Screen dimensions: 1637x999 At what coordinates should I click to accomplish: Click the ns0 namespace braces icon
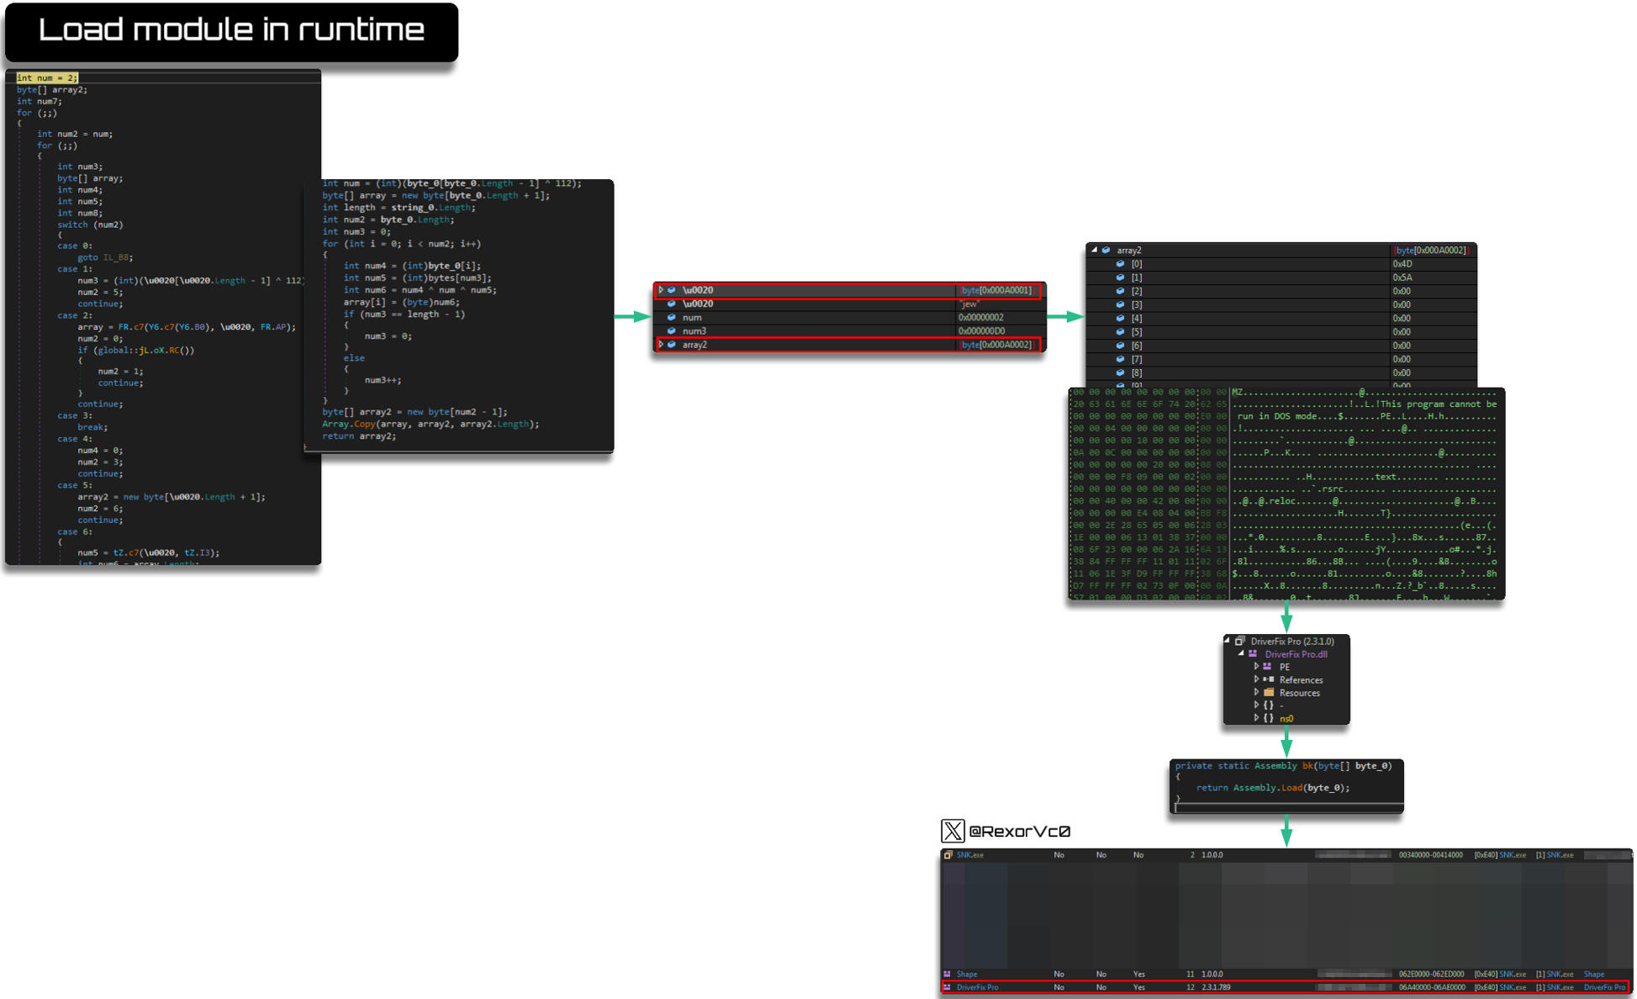click(x=1269, y=718)
